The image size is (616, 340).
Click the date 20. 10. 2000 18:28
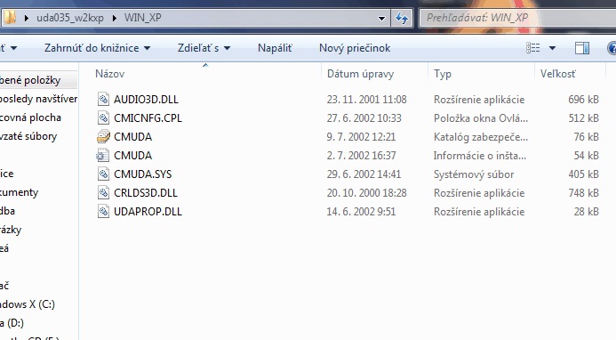pos(366,193)
